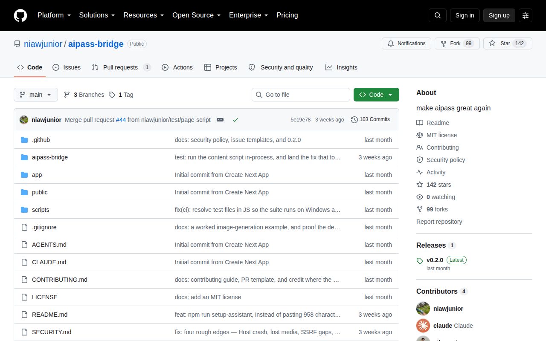Screen dimensions: 546x341
Task: Open the CONTRIBUTING.md file
Action: click(x=60, y=280)
